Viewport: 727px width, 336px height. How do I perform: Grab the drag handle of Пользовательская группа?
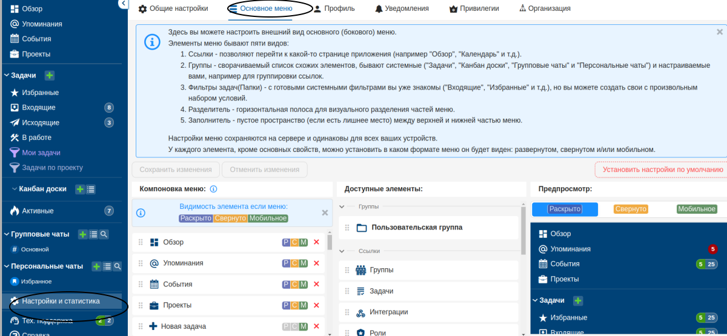point(347,228)
